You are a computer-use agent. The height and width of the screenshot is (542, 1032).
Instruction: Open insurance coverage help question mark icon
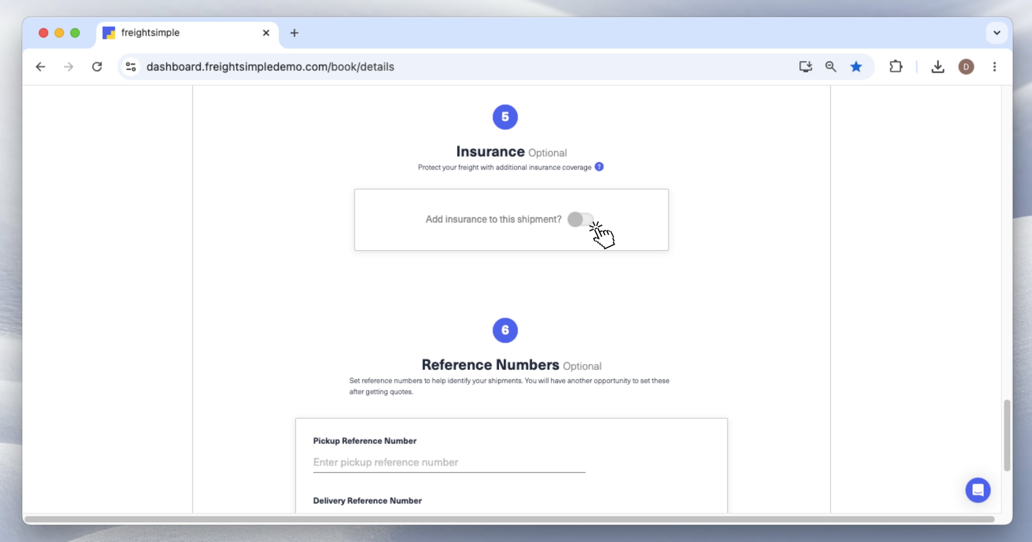[x=599, y=167]
